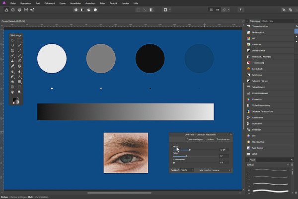Open the Ansicht menu
The width and height of the screenshot is (298, 199).
point(113,3)
